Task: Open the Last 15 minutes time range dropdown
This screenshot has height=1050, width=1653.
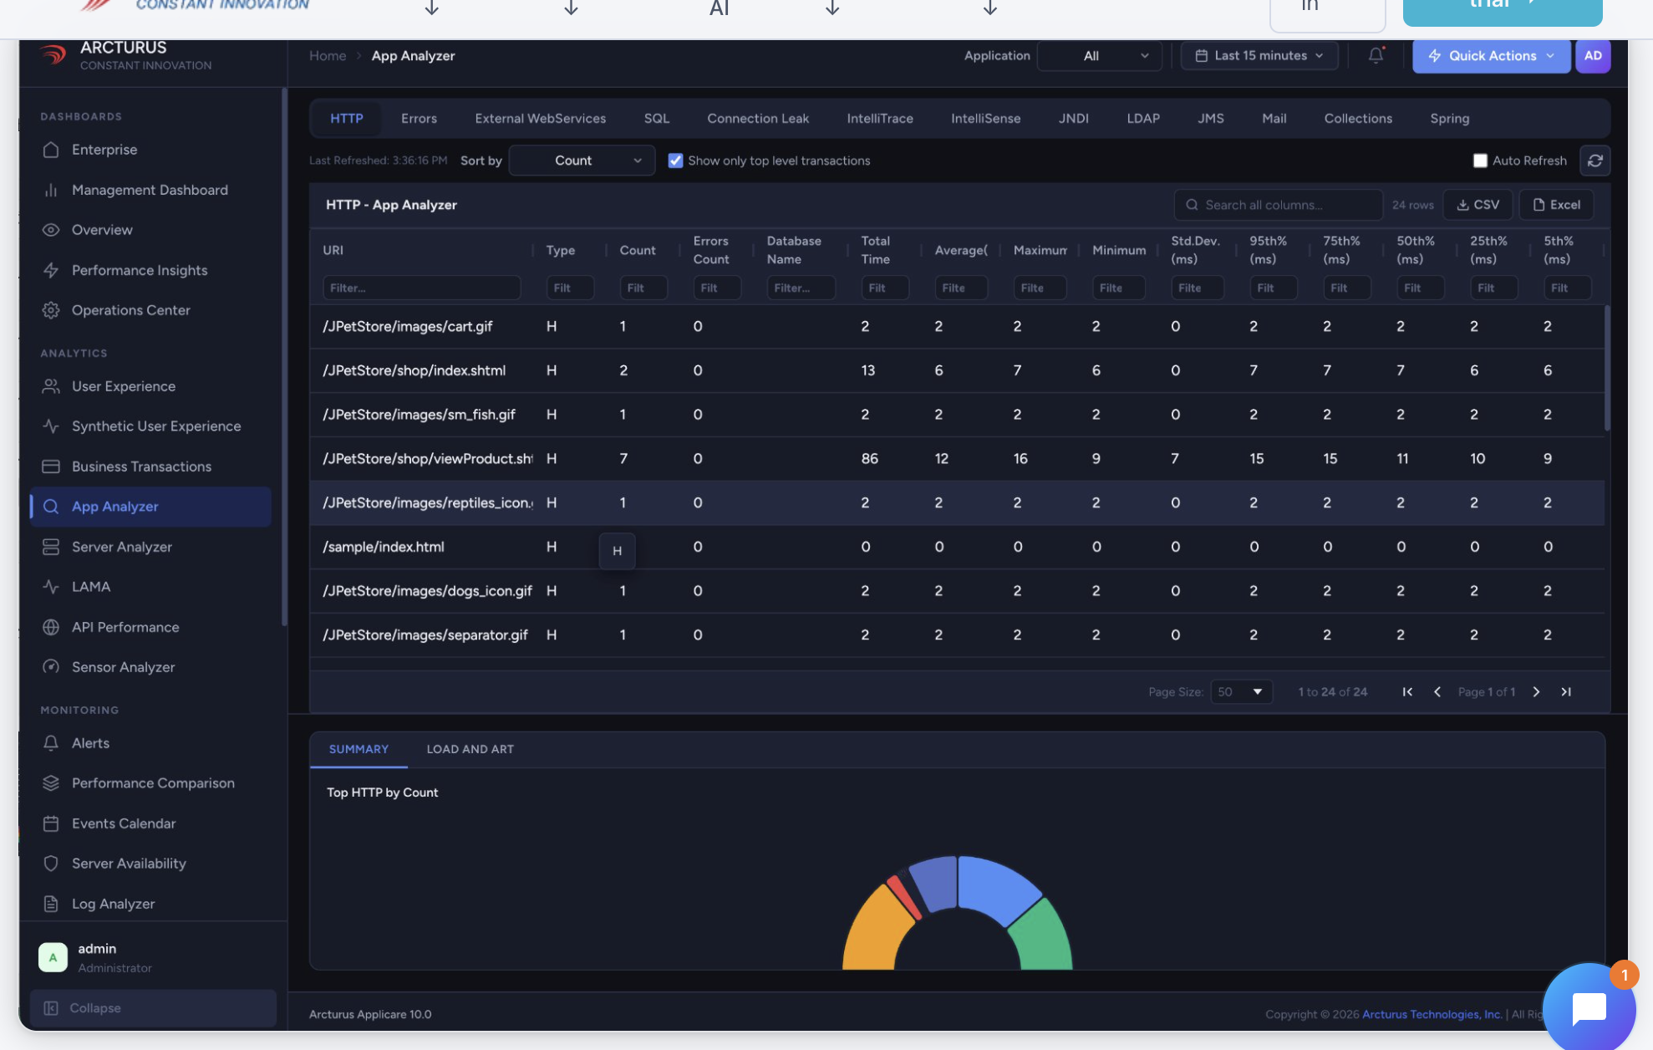Action: point(1259,56)
